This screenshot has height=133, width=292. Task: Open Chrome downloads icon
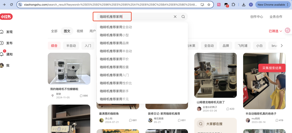tap(244, 5)
